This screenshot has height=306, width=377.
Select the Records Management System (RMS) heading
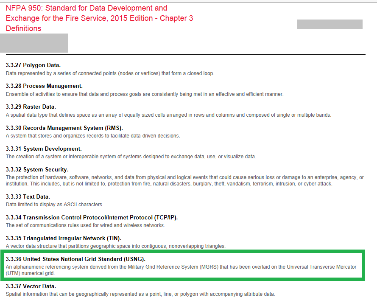pos(67,128)
